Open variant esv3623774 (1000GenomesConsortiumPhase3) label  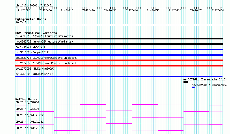point(47,58)
